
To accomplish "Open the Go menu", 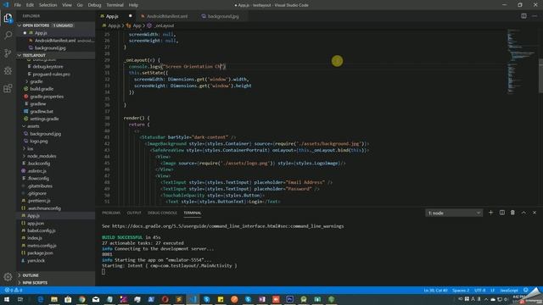I will point(80,5).
